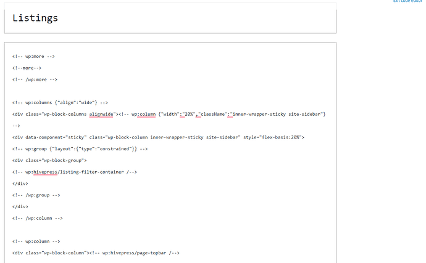
Task: Click the data-component="sticky" div line
Action: click(159, 137)
